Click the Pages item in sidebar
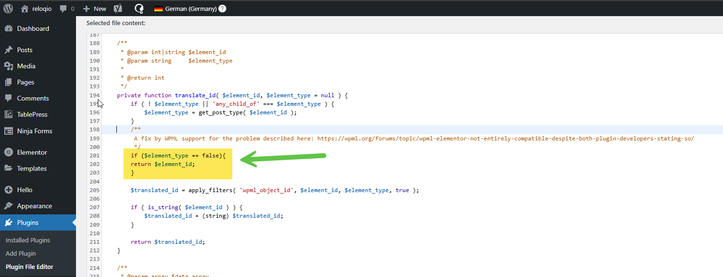The image size is (723, 277). coord(26,82)
